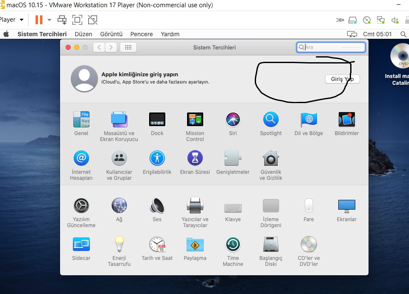Show all preferences grid button

(x=128, y=47)
